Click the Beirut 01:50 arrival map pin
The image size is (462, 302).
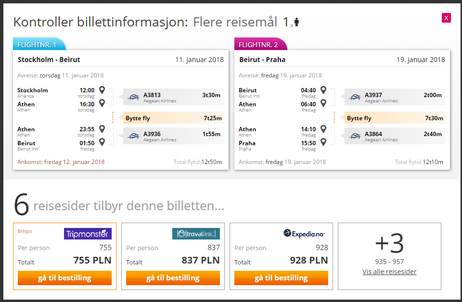pos(102,142)
